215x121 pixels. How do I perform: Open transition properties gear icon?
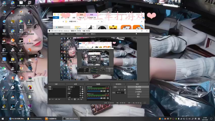tap(125, 90)
